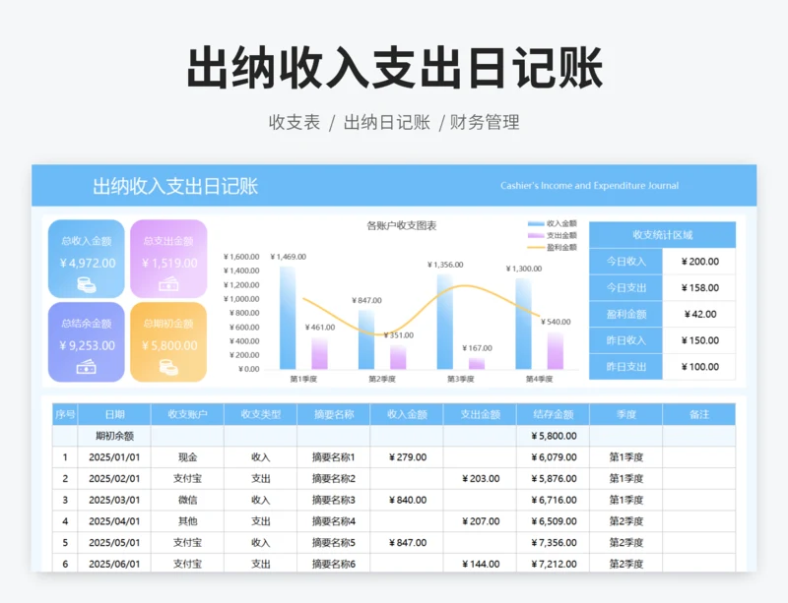This screenshot has width=788, height=603.
Task: Select the ¥158.00 今日支出 value
Action: [699, 287]
